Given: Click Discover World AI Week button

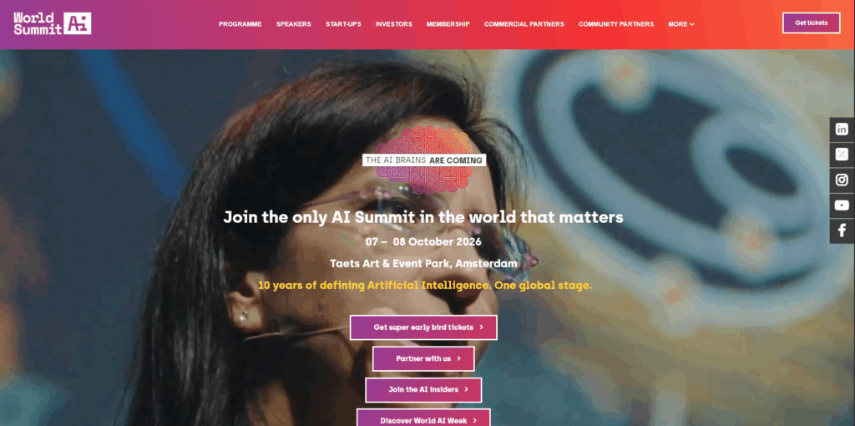Looking at the screenshot, I should click(x=423, y=418).
